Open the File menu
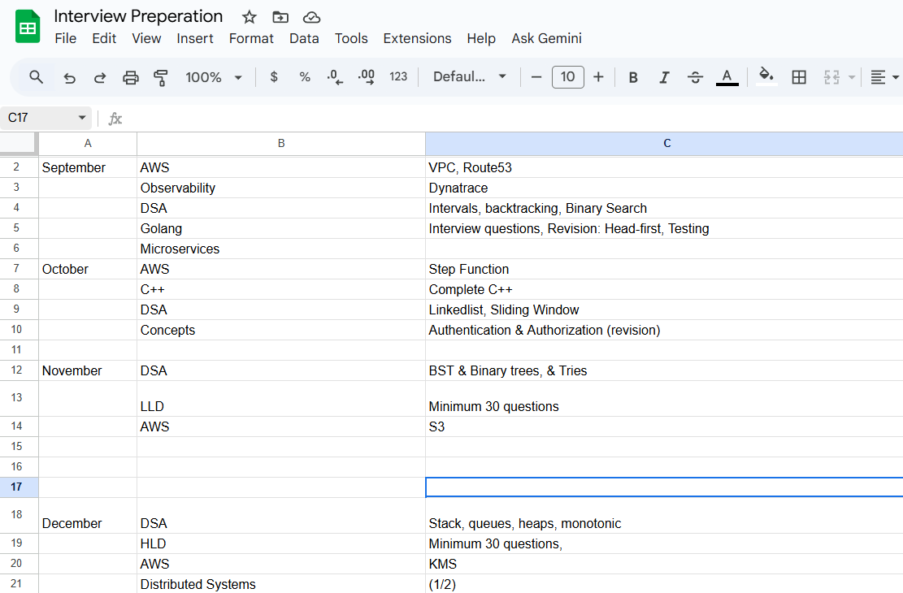 click(x=66, y=38)
